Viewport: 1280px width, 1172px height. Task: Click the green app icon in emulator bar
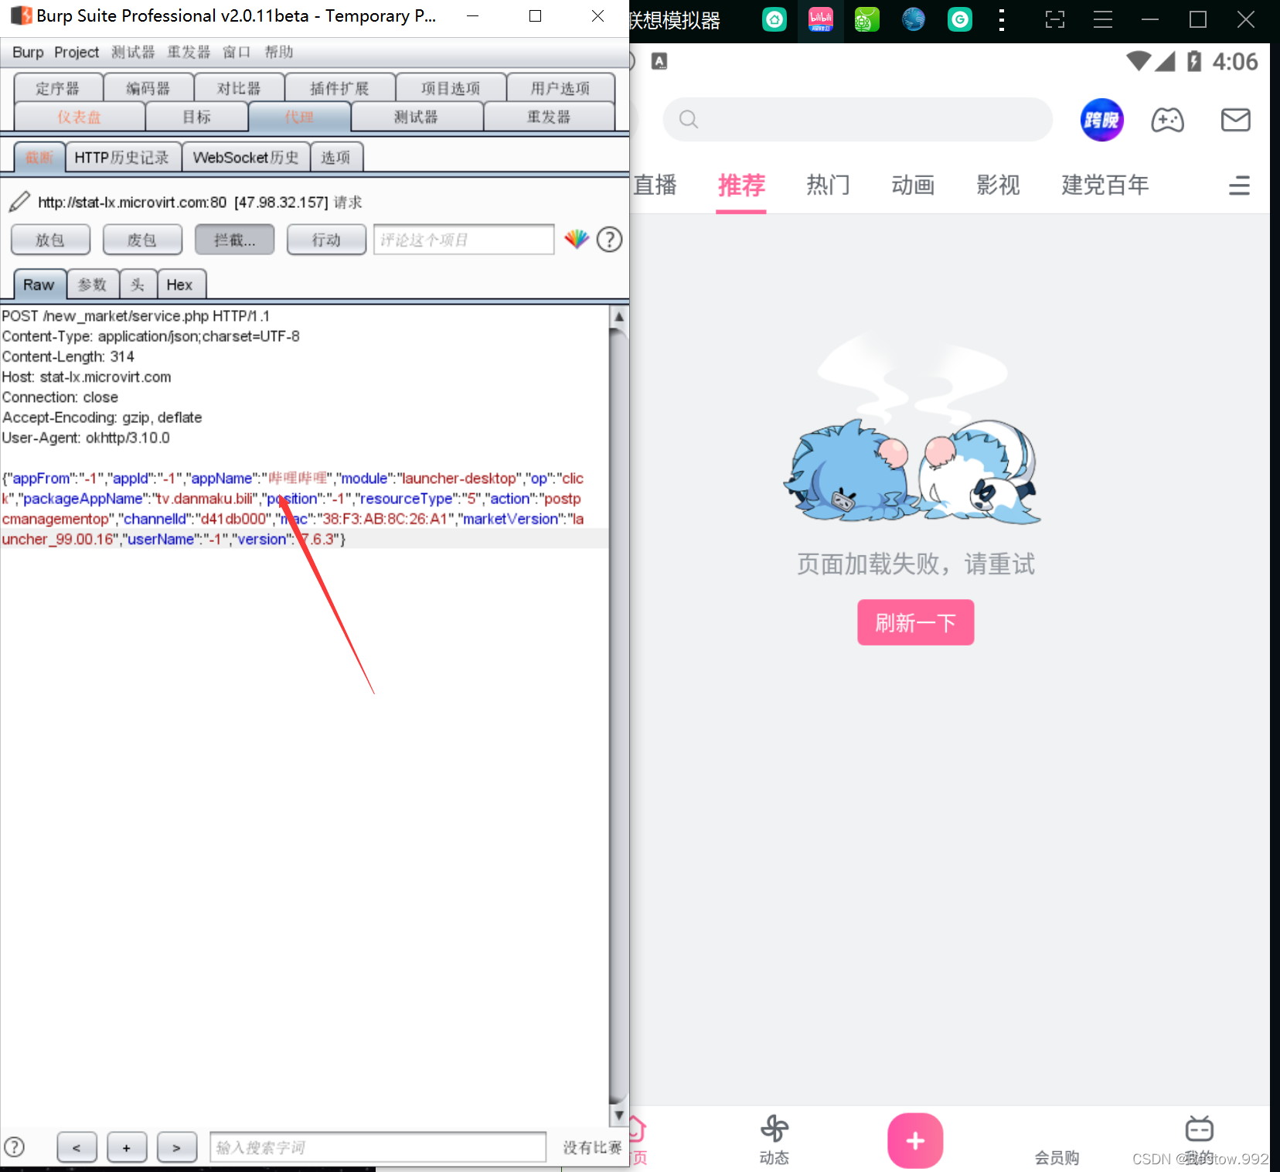pyautogui.click(x=866, y=19)
